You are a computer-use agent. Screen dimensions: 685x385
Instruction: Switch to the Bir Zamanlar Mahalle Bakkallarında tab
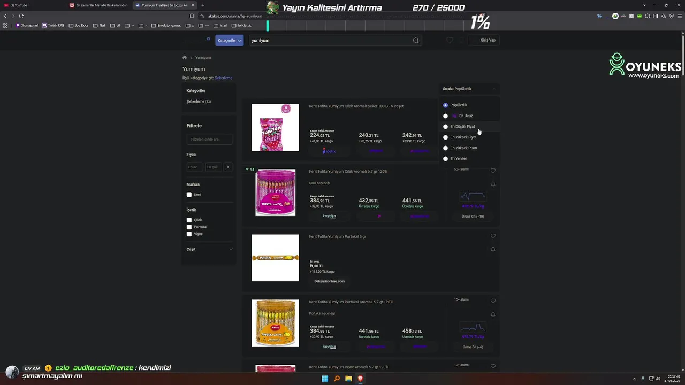(x=99, y=5)
